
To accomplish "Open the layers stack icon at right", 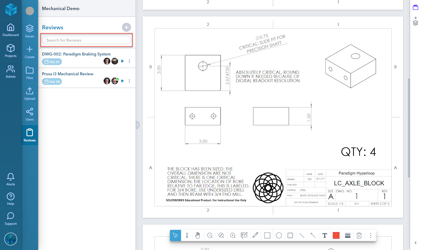I will [x=415, y=23].
